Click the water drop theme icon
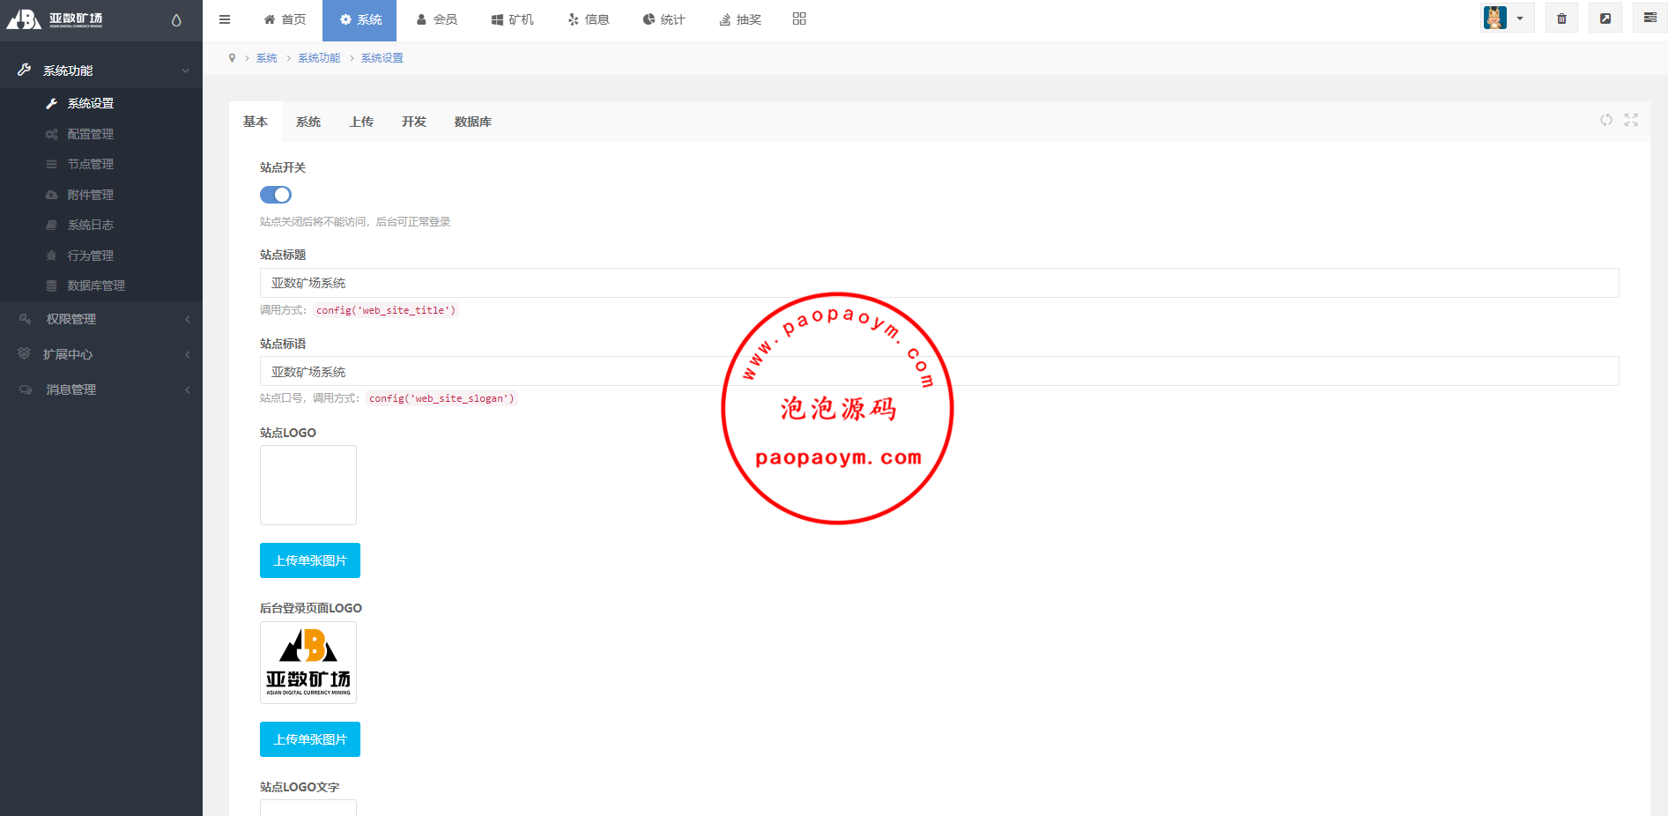1668x816 pixels. [x=176, y=20]
